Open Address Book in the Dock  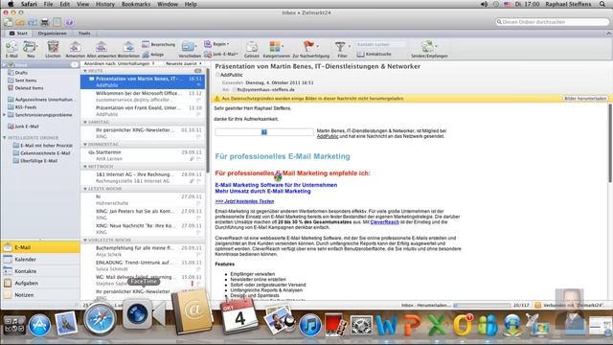(x=192, y=311)
